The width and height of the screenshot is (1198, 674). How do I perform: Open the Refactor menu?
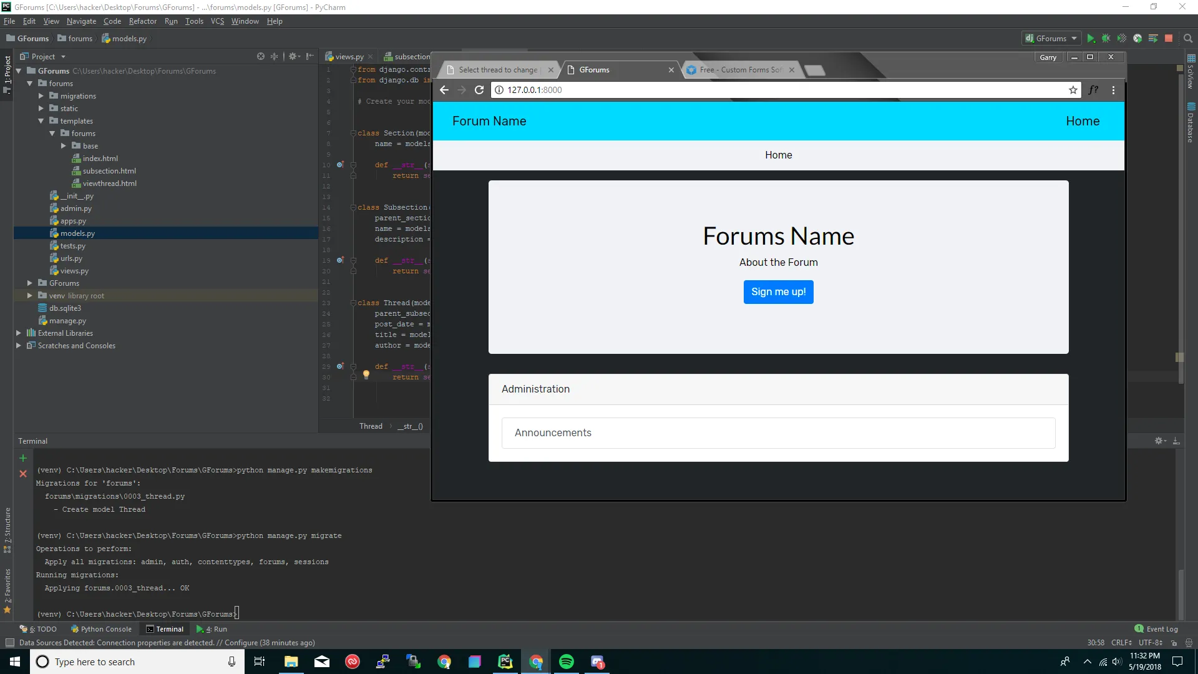(x=142, y=21)
